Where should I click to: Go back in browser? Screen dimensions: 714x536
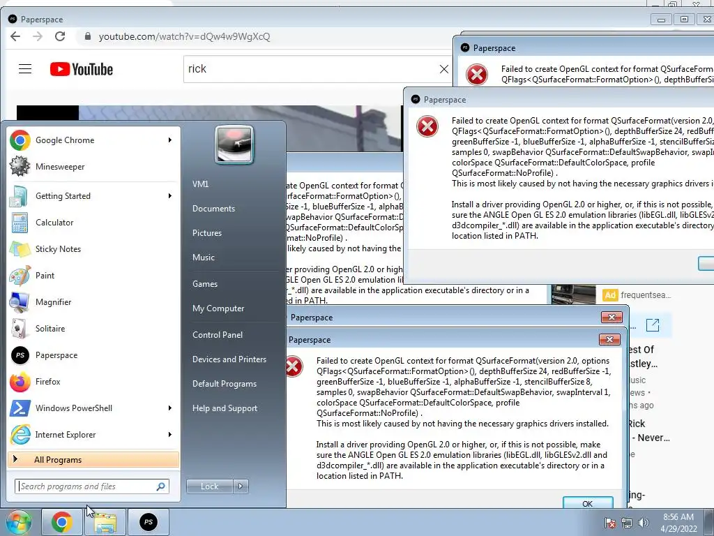click(15, 36)
